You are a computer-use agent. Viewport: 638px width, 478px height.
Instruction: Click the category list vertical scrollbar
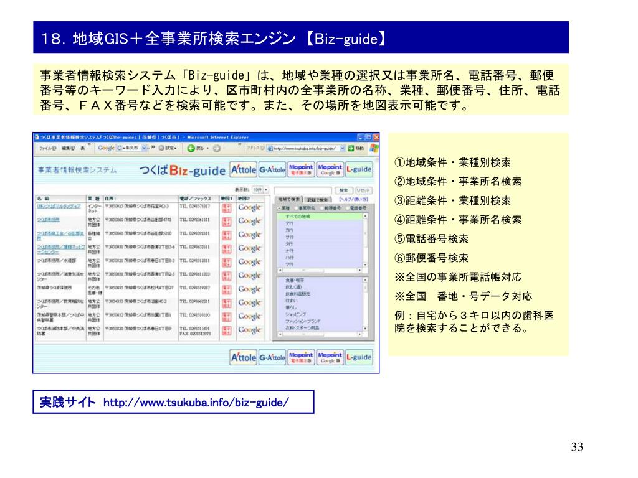365,304
